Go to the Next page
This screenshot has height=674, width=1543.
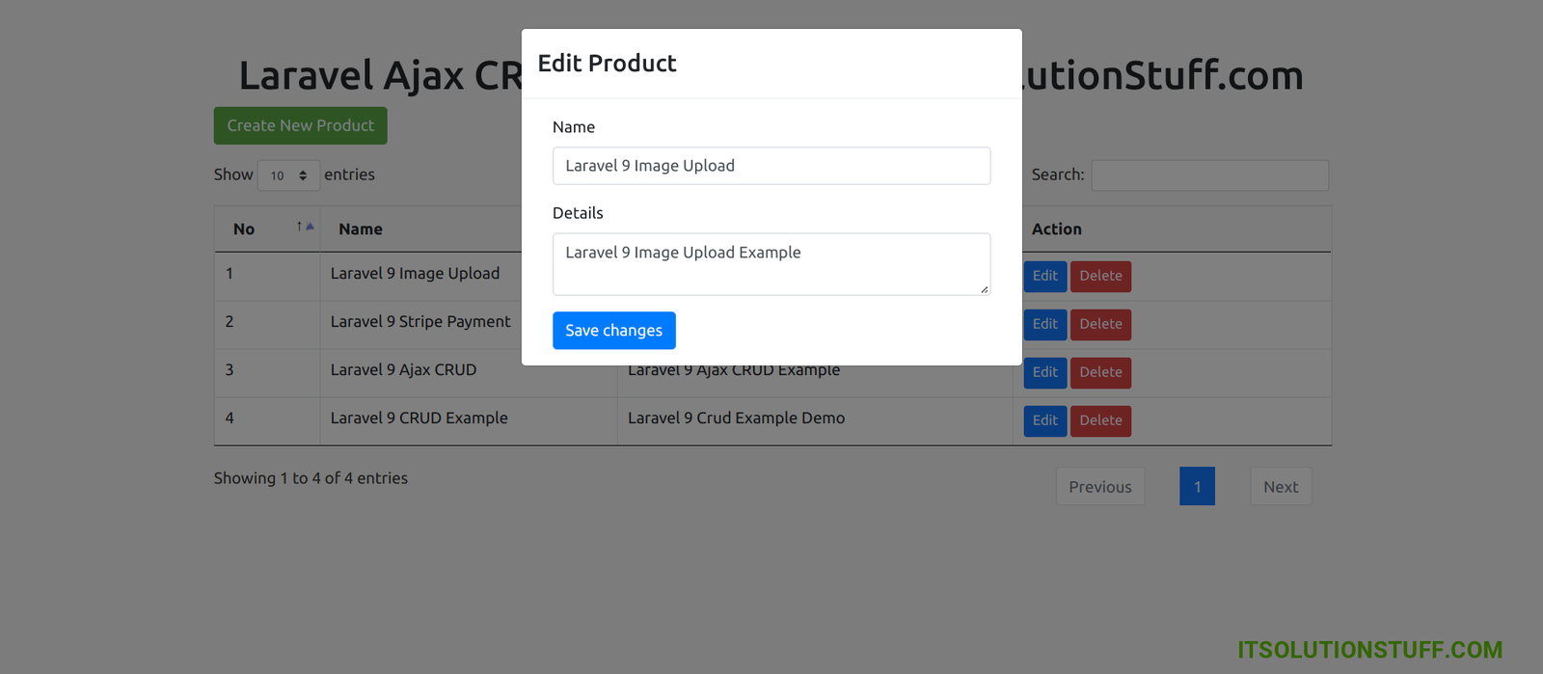(x=1280, y=487)
